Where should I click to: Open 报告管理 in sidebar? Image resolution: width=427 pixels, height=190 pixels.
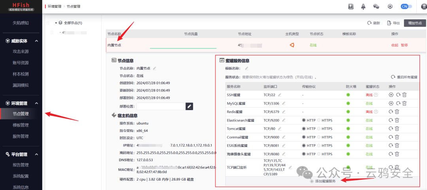coord(21,165)
